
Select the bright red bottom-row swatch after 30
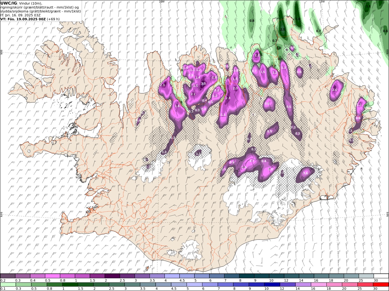[x=381, y=285]
